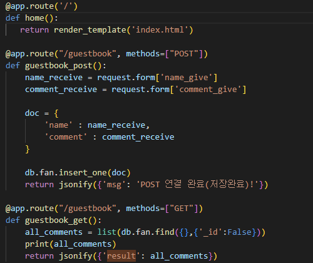313x263 pixels.
Task: Click the guestbook_get function name
Action: click(56, 220)
